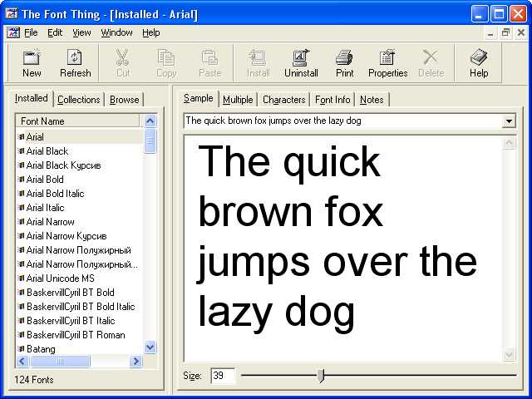Click the font list vertical scrollbar thumb
This screenshot has height=399, width=532.
point(150,140)
